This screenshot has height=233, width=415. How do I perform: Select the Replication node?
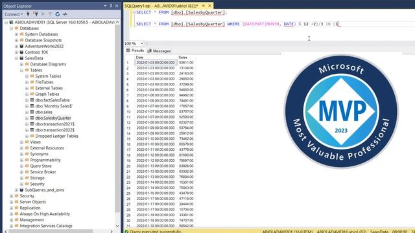tap(30, 208)
